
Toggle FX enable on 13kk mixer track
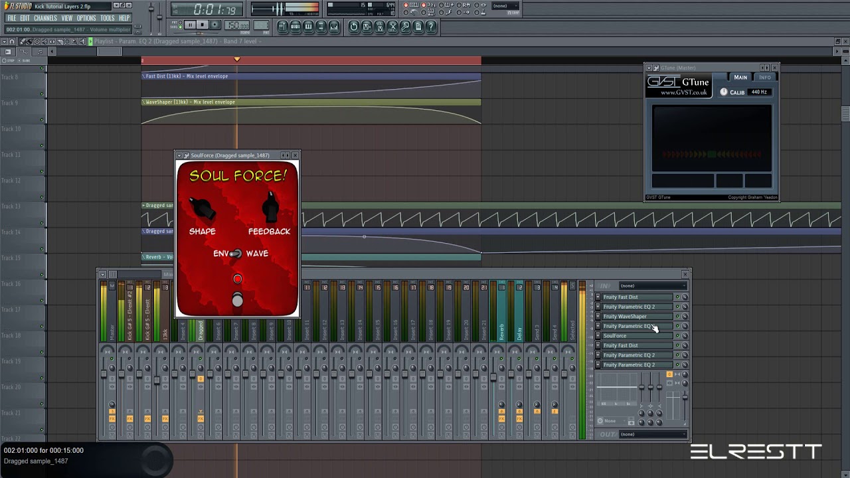[165, 419]
